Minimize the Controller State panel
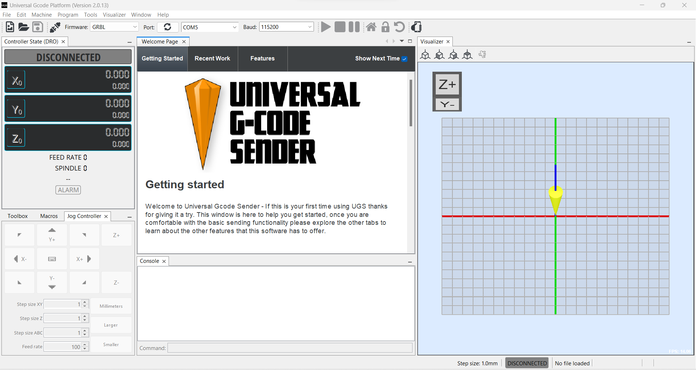Screen dimensions: 696x370 tap(129, 42)
